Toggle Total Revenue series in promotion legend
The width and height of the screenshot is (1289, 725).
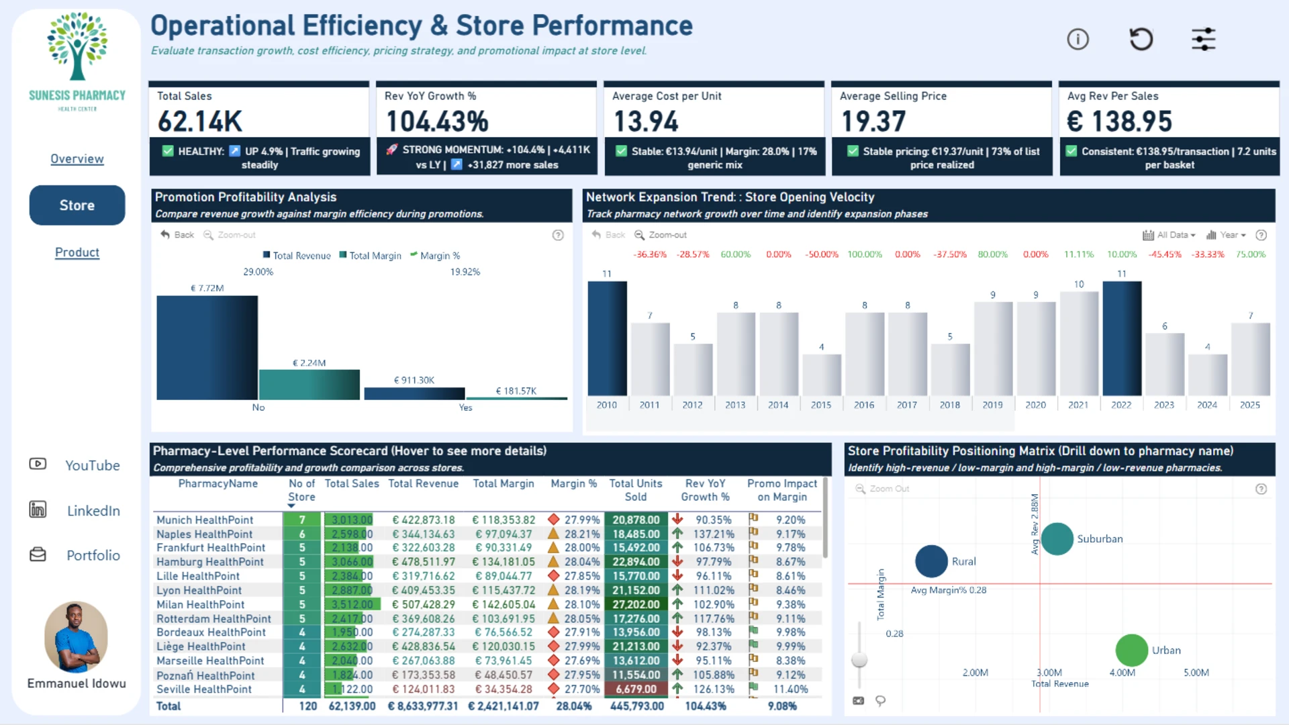pyautogui.click(x=297, y=256)
